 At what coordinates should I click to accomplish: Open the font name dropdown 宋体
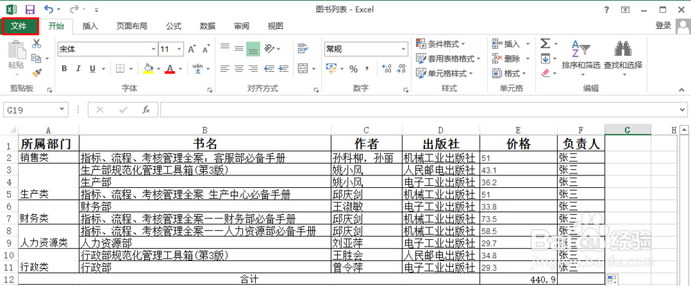point(153,49)
